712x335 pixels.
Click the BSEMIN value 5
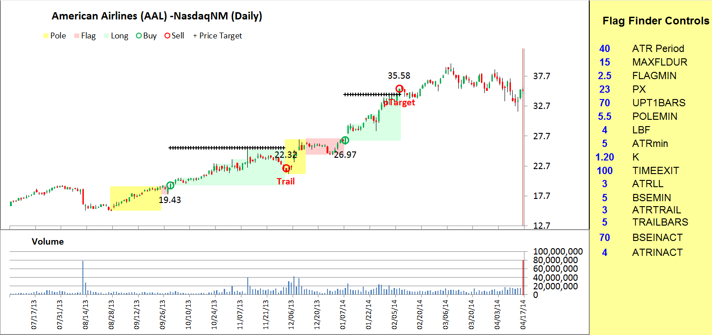pos(605,198)
